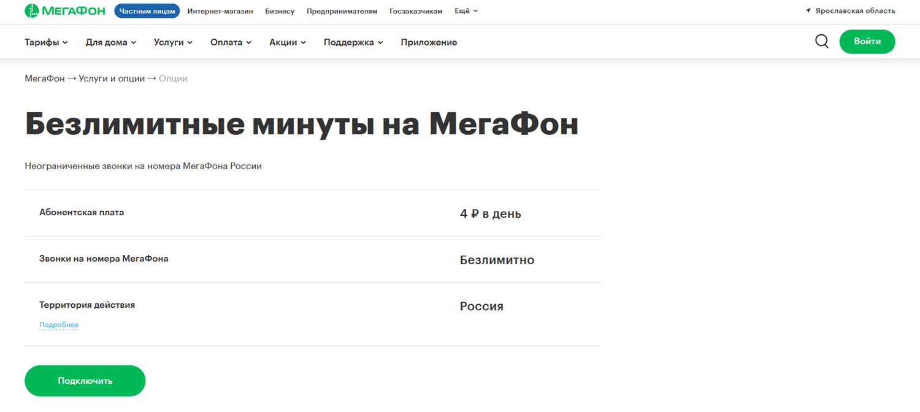This screenshot has width=920, height=412.
Task: Open site search magnifier icon
Action: (822, 41)
